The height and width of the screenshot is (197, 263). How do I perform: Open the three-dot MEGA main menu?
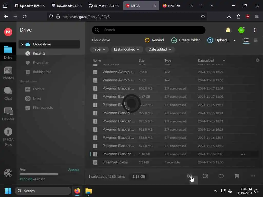pyautogui.click(x=255, y=30)
